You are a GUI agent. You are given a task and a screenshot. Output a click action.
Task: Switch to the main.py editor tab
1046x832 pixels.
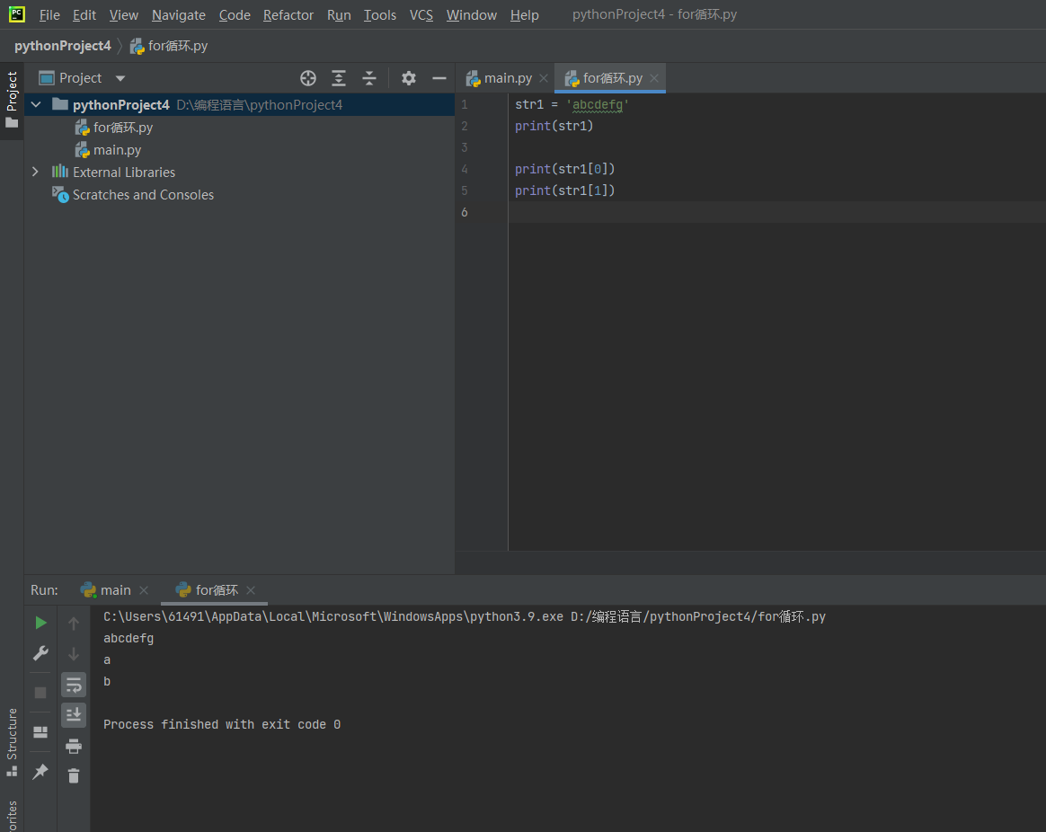click(x=507, y=78)
